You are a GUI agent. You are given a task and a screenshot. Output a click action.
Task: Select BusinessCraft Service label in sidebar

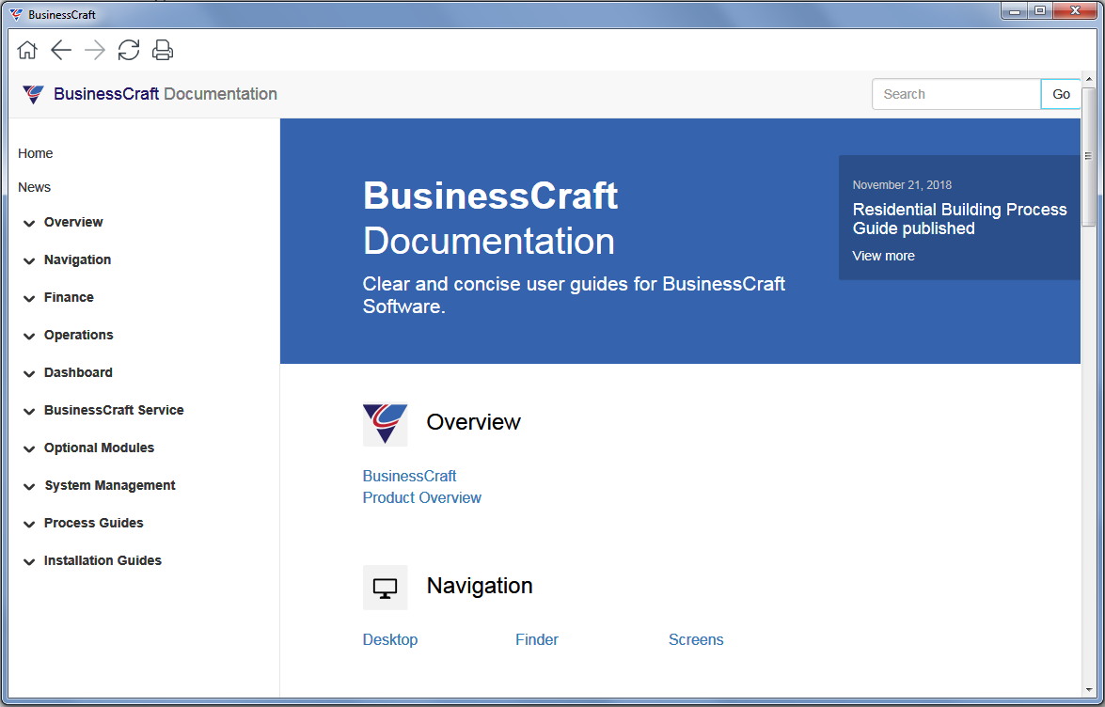coord(114,410)
